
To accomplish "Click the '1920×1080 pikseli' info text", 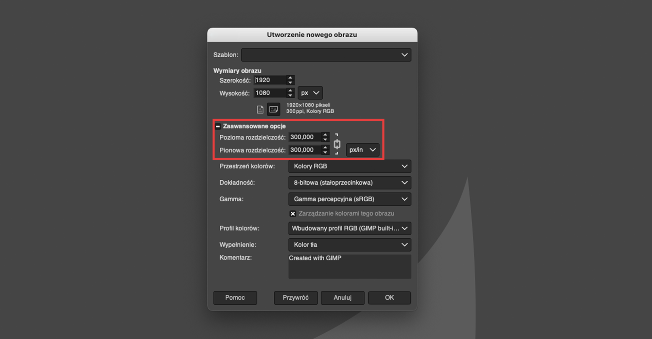I will click(x=308, y=105).
